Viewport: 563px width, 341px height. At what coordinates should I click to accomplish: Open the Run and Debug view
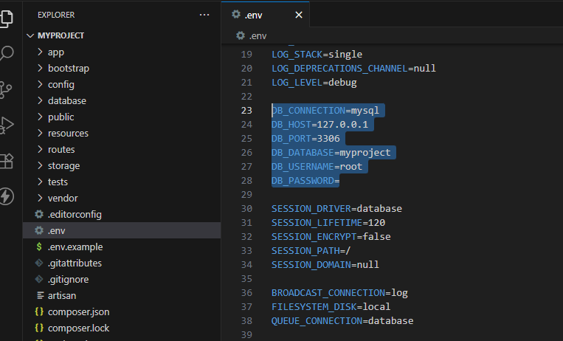[7, 124]
